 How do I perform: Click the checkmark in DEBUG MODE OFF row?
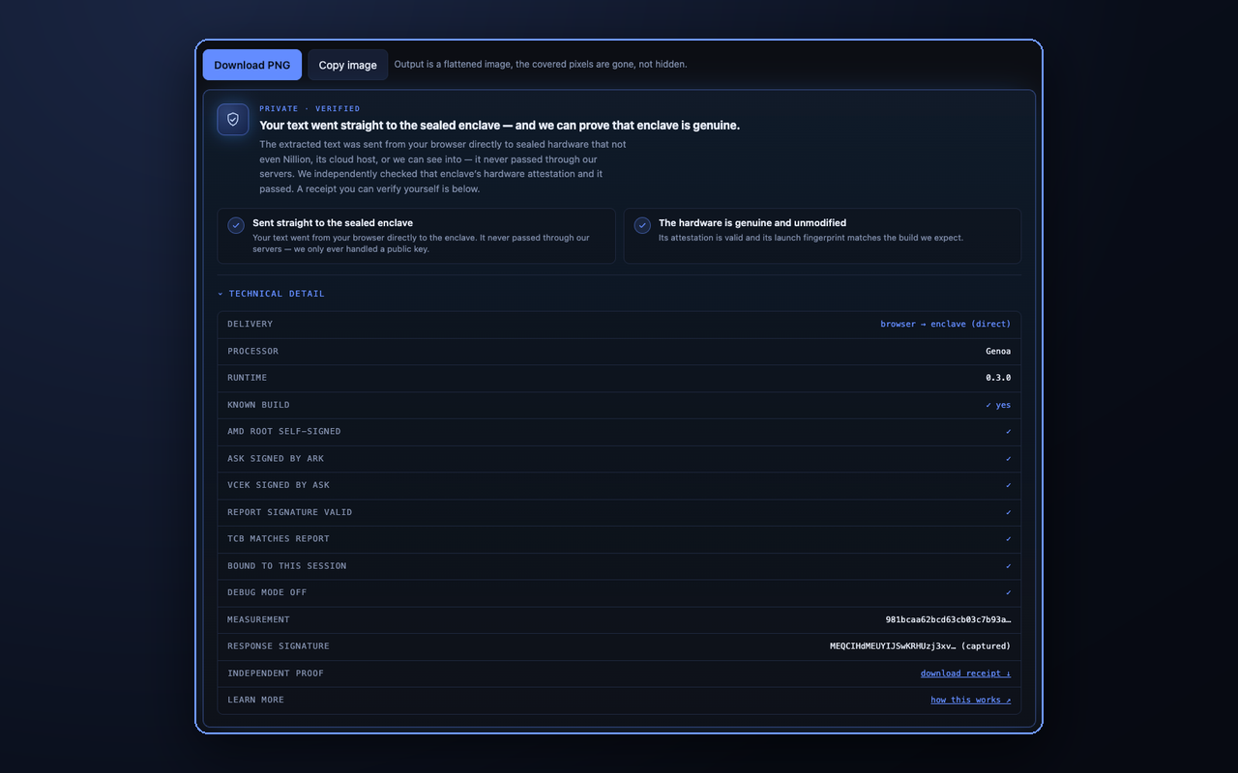(x=1008, y=592)
